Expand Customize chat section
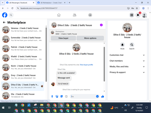Viewport: 151px width, 113px height. click(x=127, y=55)
